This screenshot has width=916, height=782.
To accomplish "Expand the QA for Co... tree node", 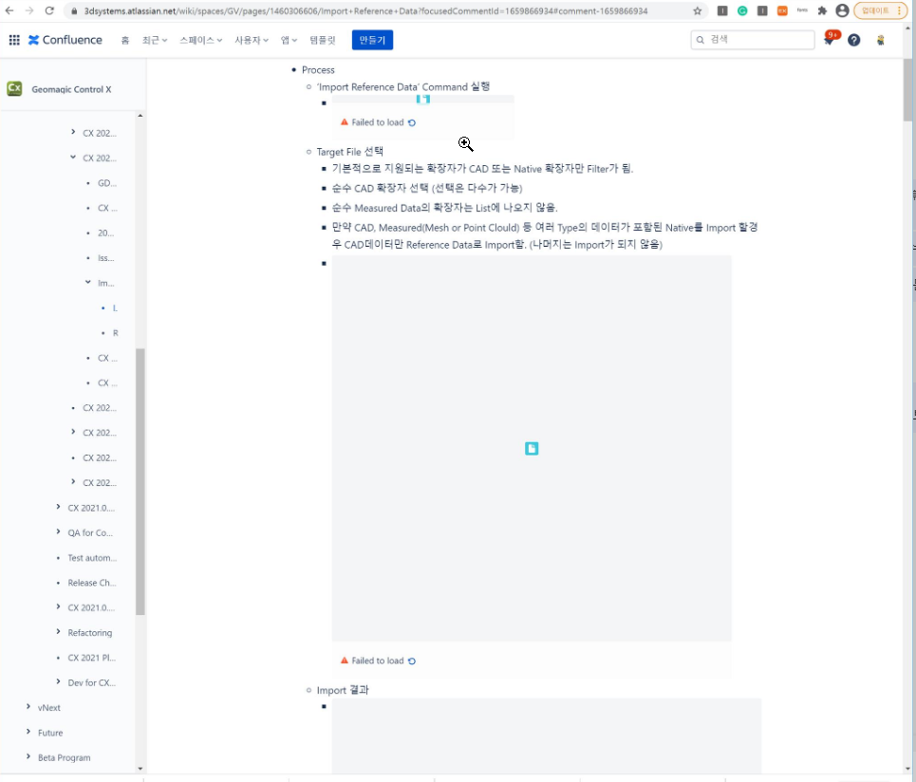I will [58, 531].
